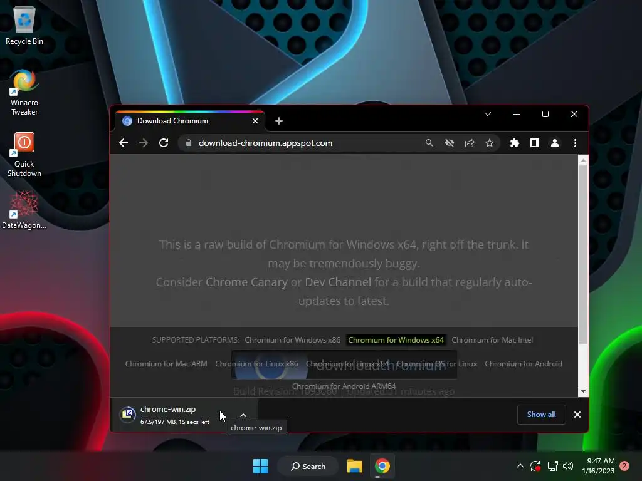Open the Chrome three-dot menu
Screen dimensions: 642x481
tap(575, 143)
